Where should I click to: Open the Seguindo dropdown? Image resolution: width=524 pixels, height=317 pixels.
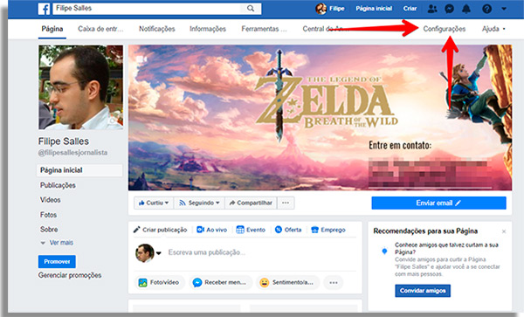point(199,203)
